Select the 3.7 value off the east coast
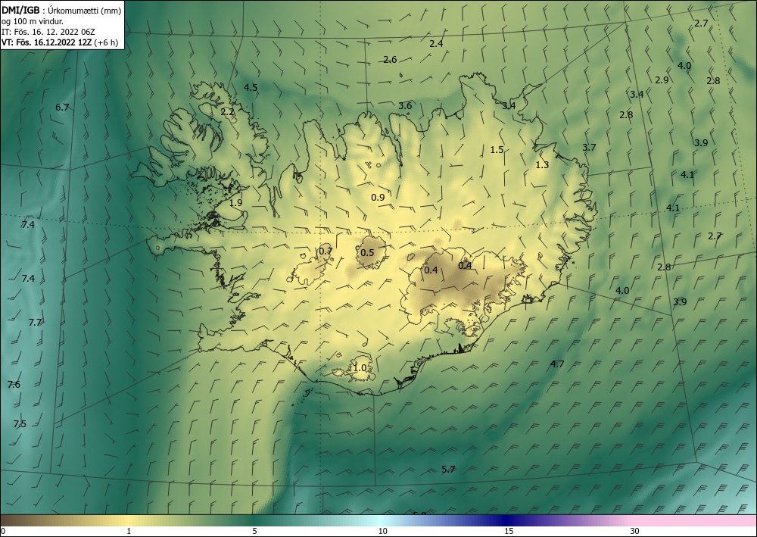757x537 pixels. click(x=589, y=147)
